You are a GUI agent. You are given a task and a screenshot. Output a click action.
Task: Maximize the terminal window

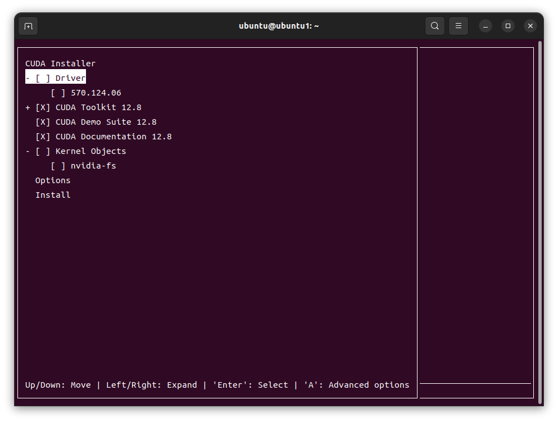(x=508, y=26)
